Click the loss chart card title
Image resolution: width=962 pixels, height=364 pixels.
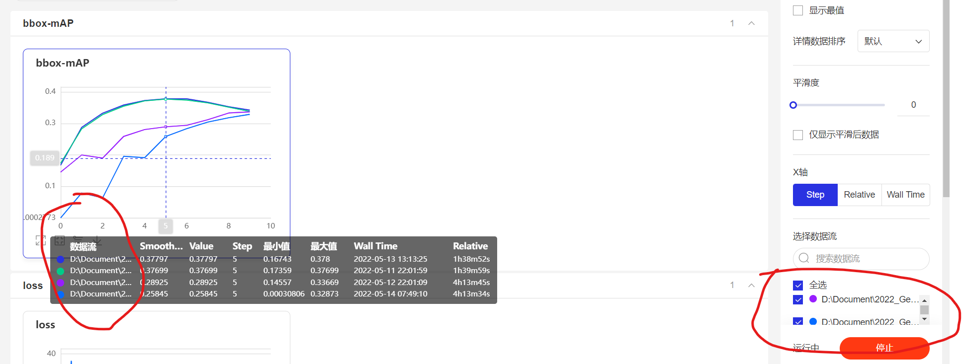(45, 325)
